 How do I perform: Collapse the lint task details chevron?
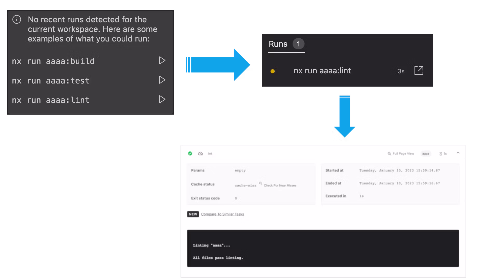(458, 153)
